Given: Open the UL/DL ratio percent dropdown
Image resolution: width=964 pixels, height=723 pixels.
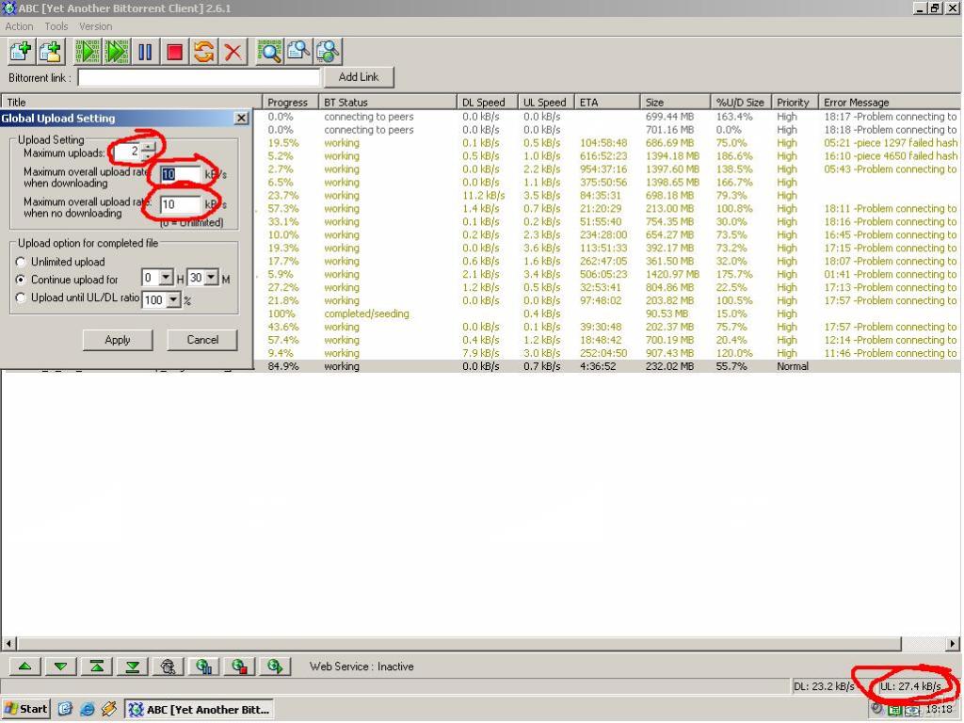Looking at the screenshot, I should 173,299.
